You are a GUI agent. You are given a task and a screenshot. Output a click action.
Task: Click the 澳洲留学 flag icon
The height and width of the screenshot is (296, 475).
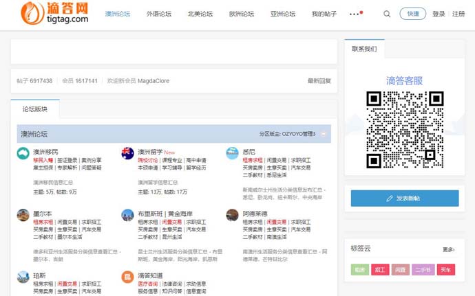click(x=127, y=153)
